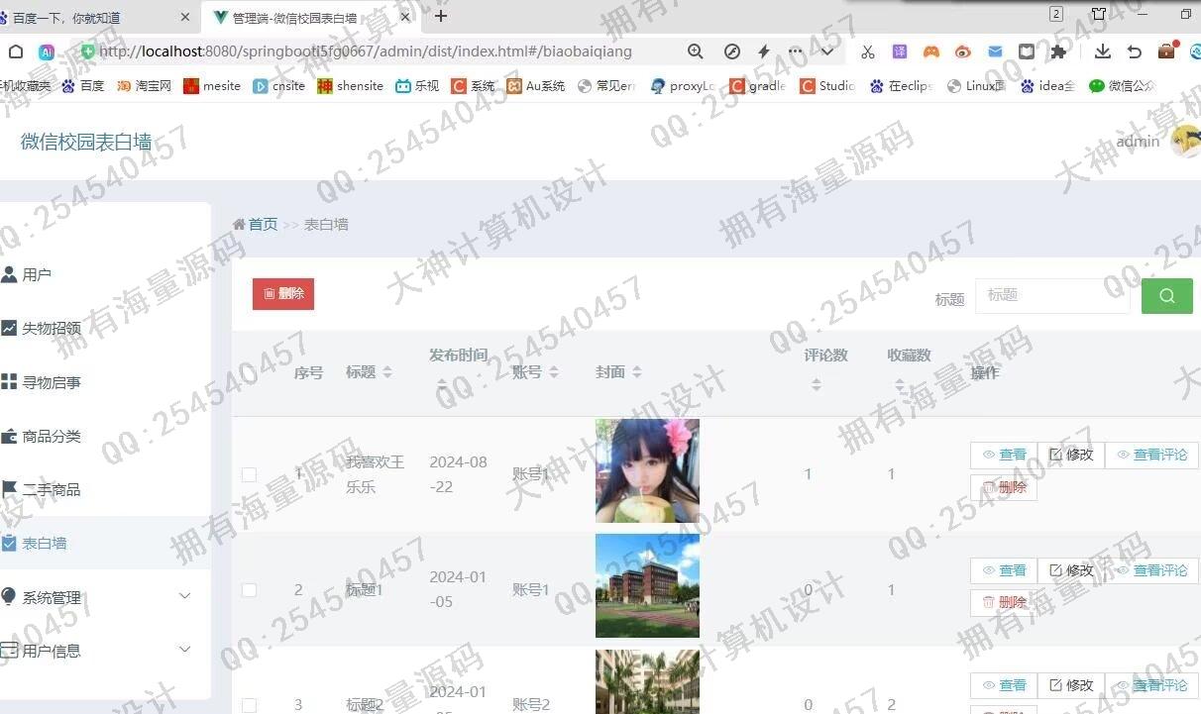This screenshot has height=714, width=1201.
Task: Click the home icon in browser toolbar
Action: click(16, 51)
